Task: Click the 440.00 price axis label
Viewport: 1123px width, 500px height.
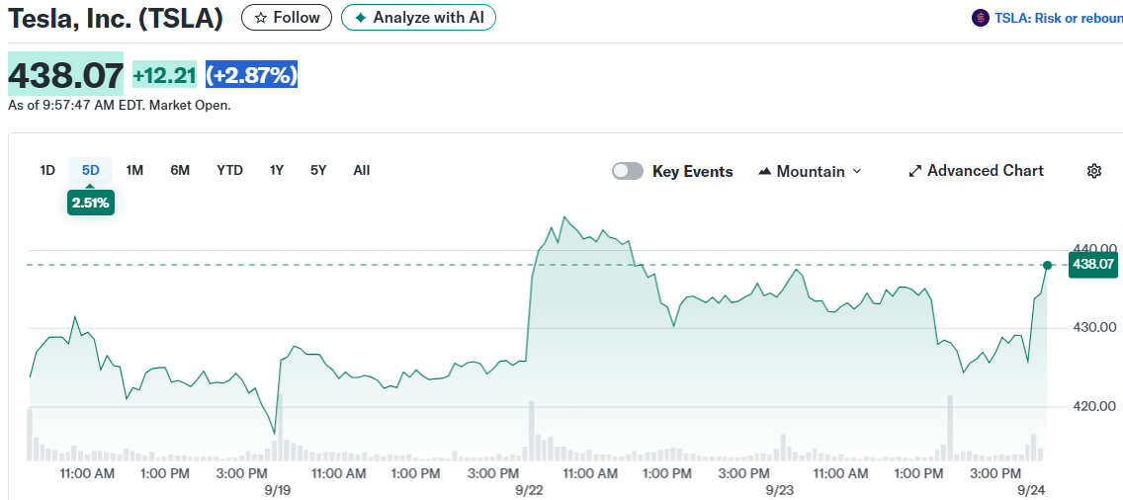Action: point(1092,249)
